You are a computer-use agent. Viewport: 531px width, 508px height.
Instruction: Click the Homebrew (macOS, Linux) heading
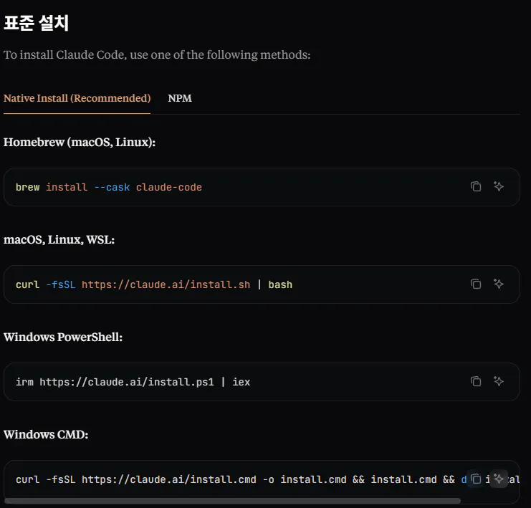80,143
